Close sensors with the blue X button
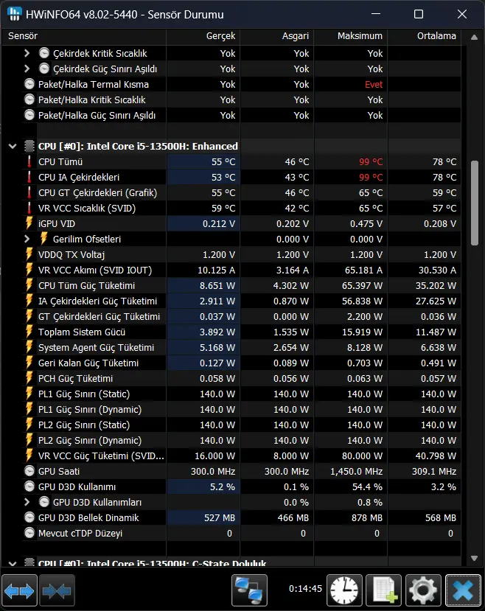Screen dimensions: 485x611 click(463, 591)
